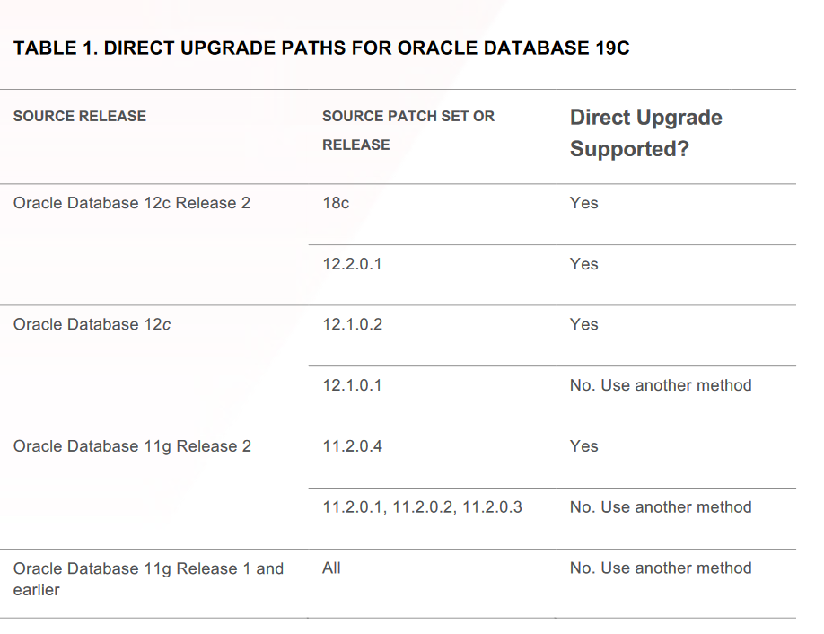
Task: Select the '12.1.0.2' patch set cell
Action: [x=352, y=324]
